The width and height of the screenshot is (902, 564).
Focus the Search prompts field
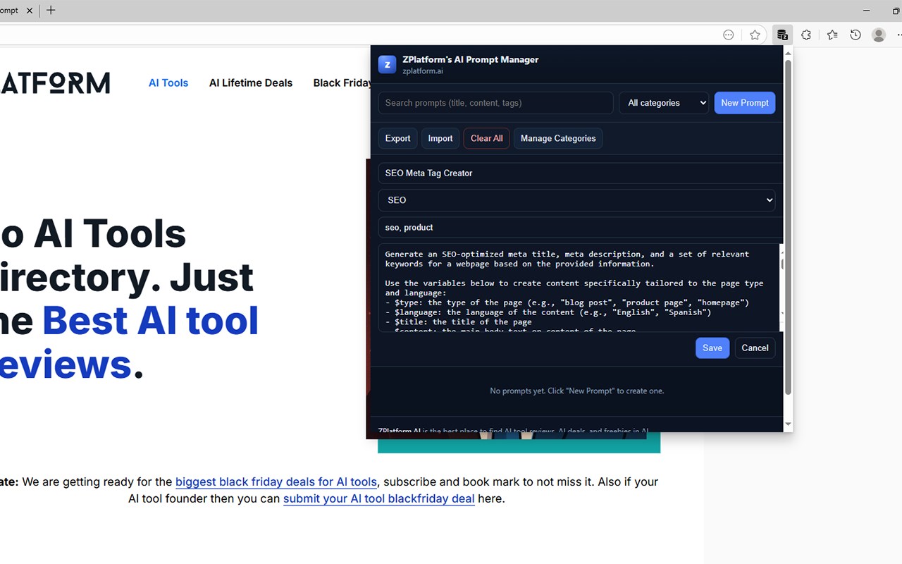coord(495,103)
